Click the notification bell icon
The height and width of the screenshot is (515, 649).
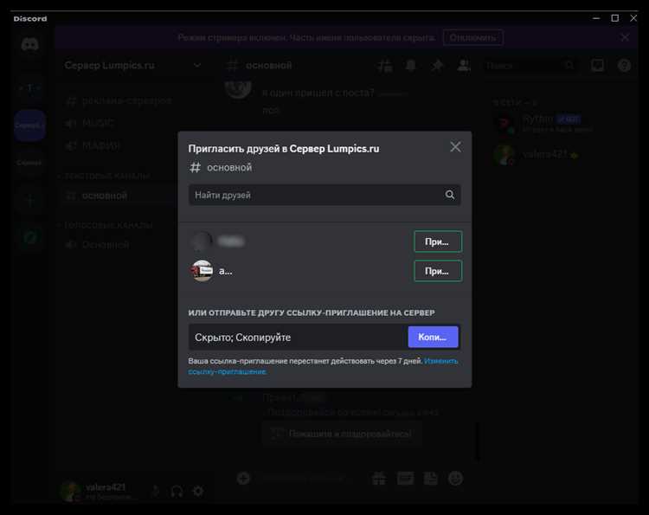click(x=410, y=66)
